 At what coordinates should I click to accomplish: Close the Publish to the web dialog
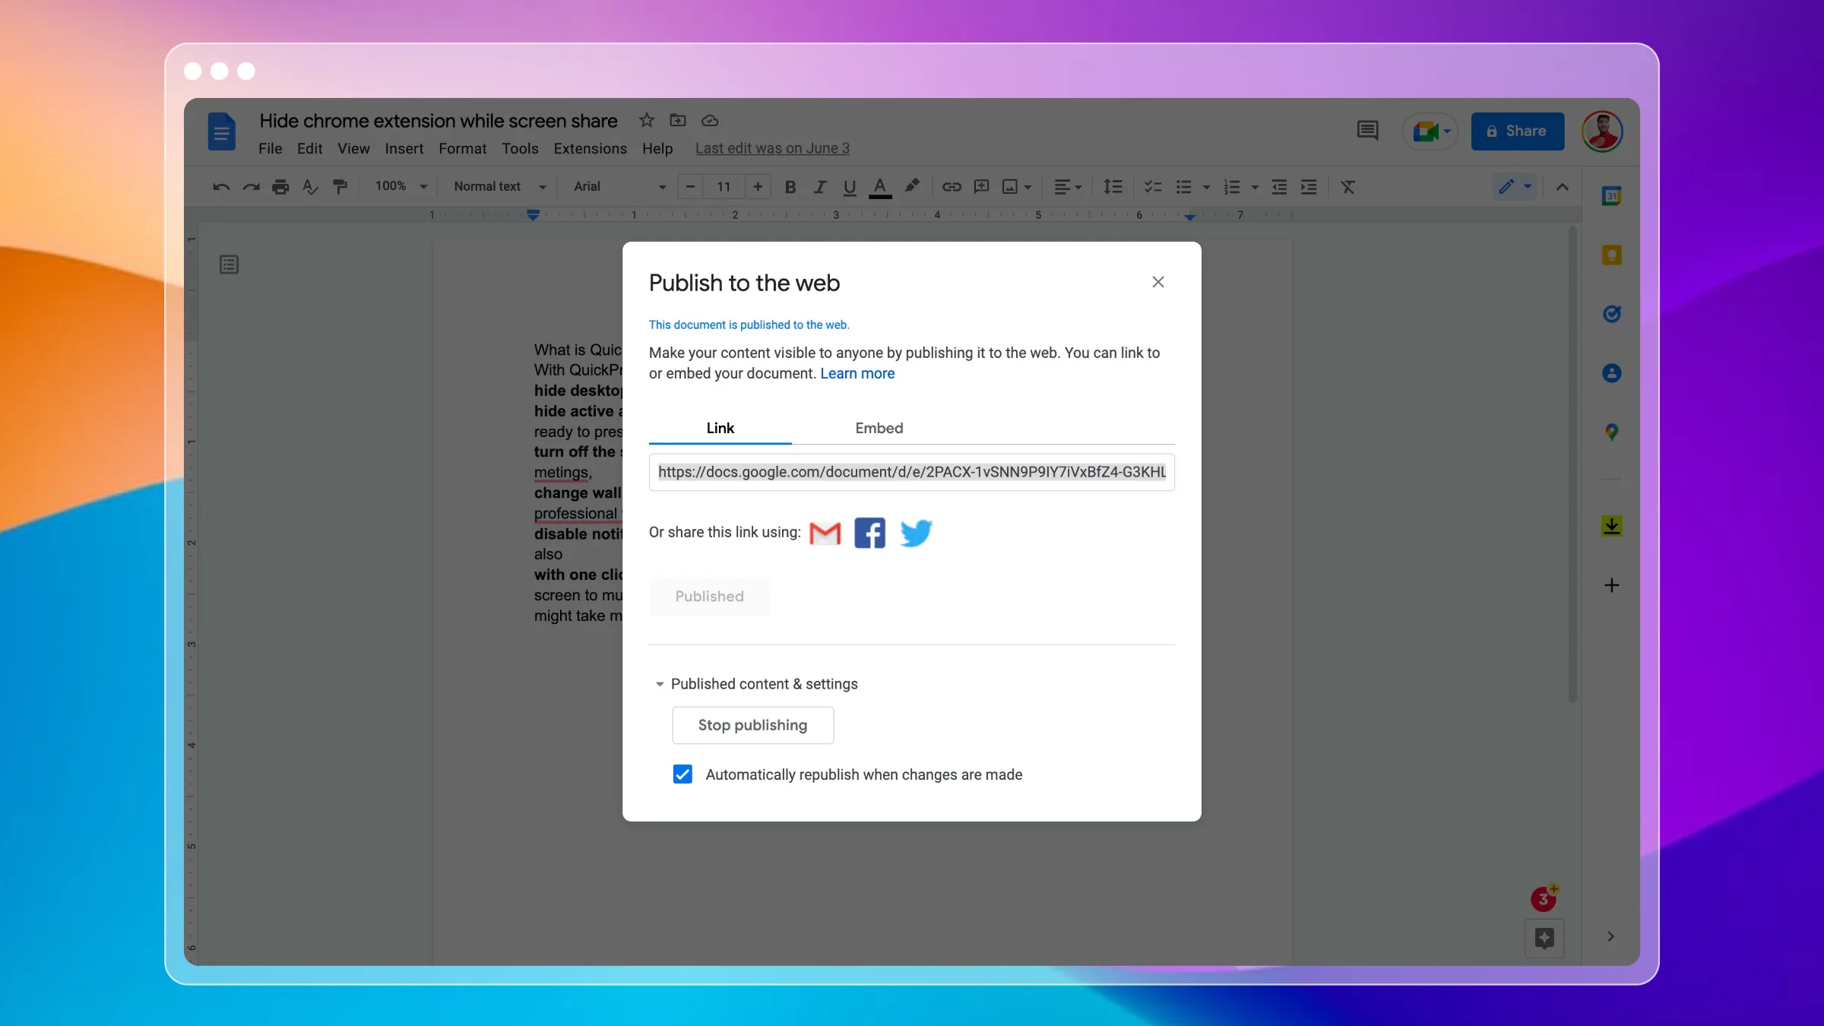pos(1157,282)
